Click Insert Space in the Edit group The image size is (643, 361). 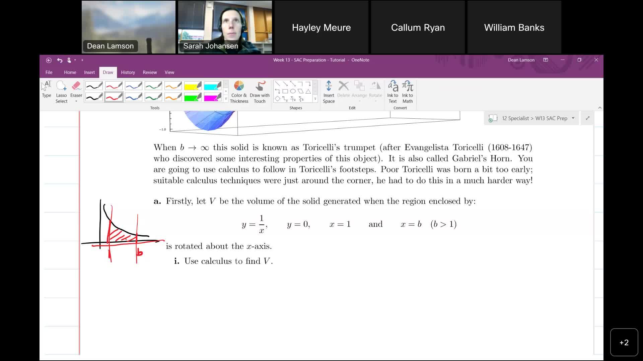(329, 92)
